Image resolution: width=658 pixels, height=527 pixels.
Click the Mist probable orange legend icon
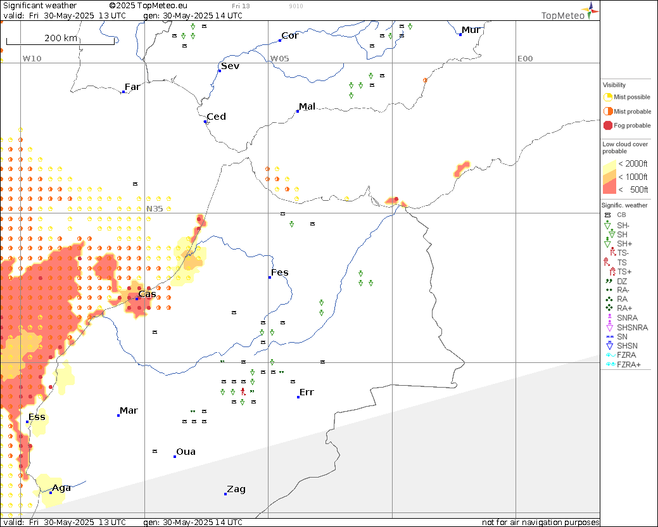coord(607,111)
